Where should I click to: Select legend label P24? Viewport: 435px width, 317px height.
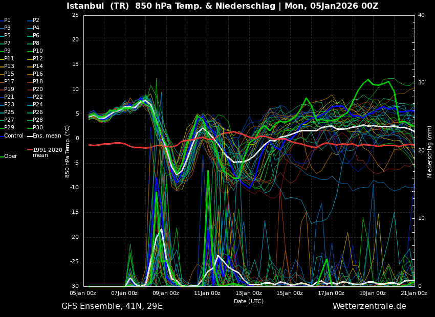click(x=38, y=104)
